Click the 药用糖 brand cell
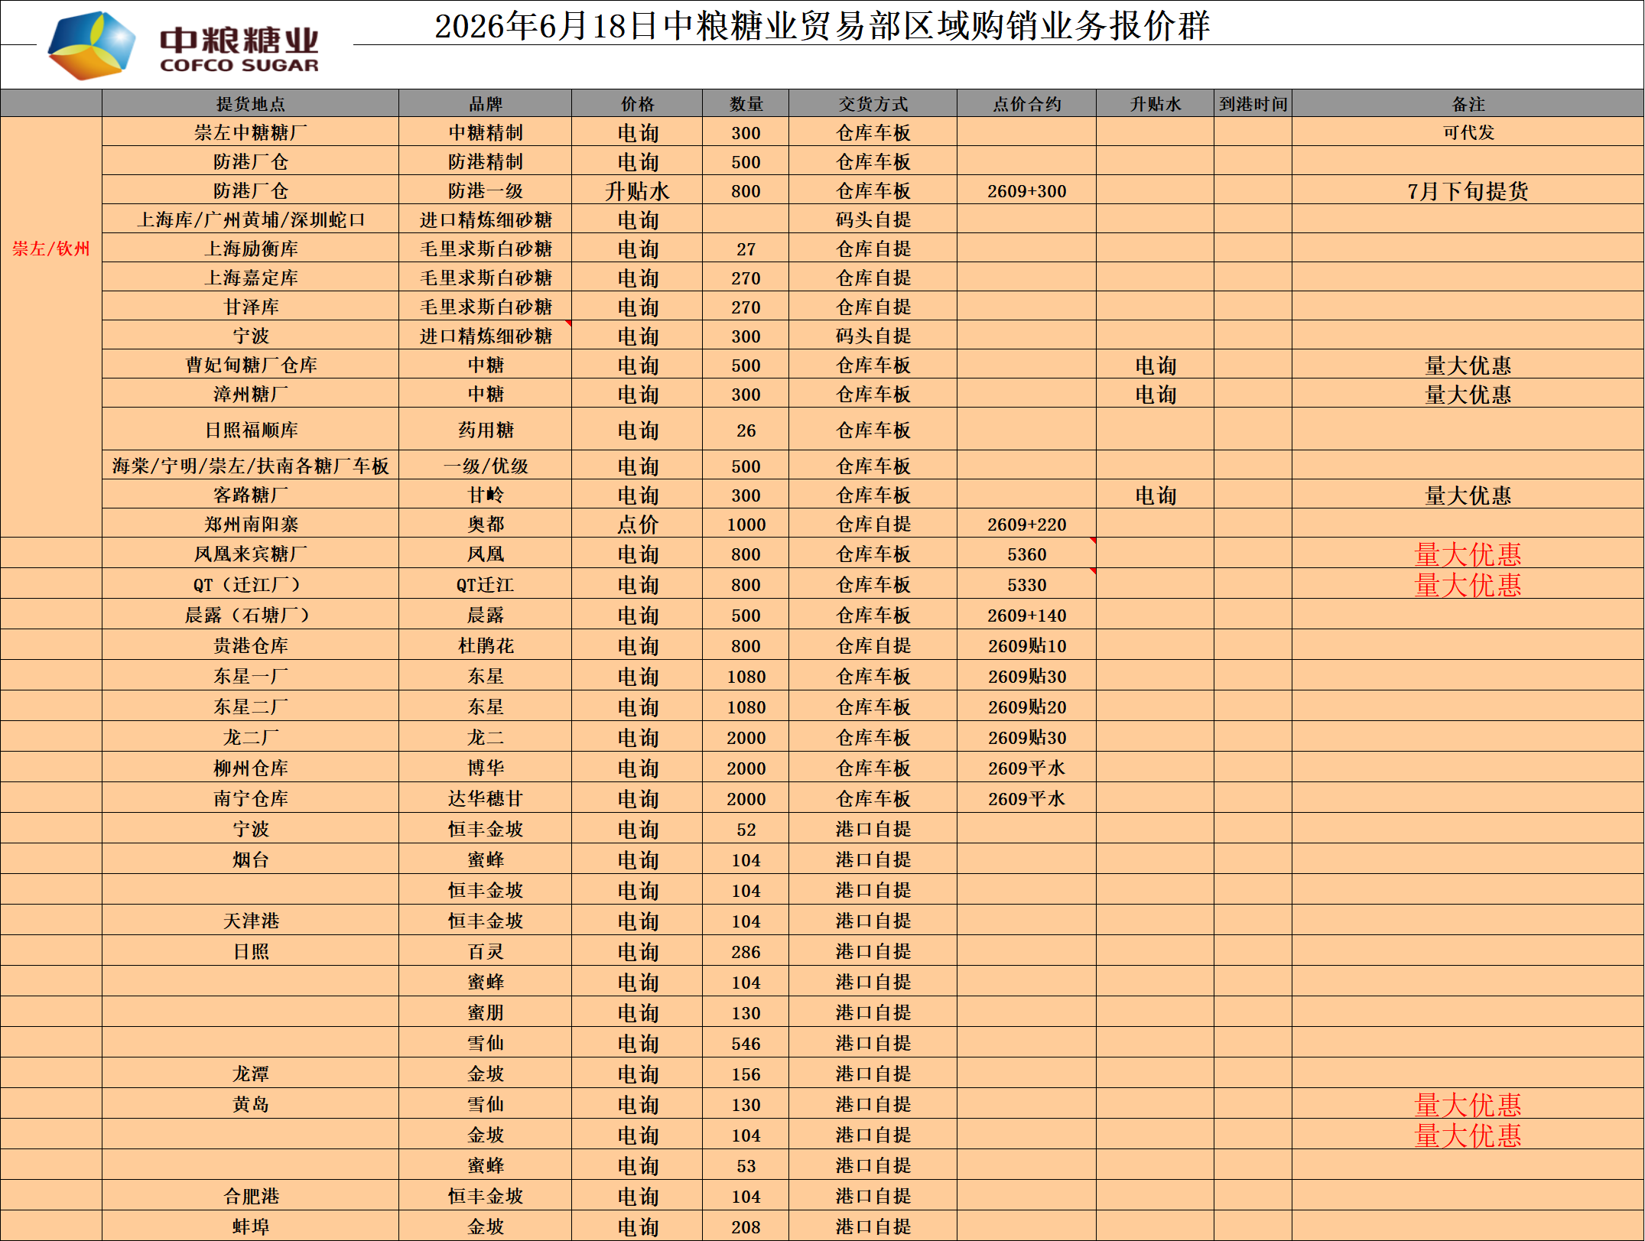This screenshot has width=1645, height=1241. coord(486,430)
